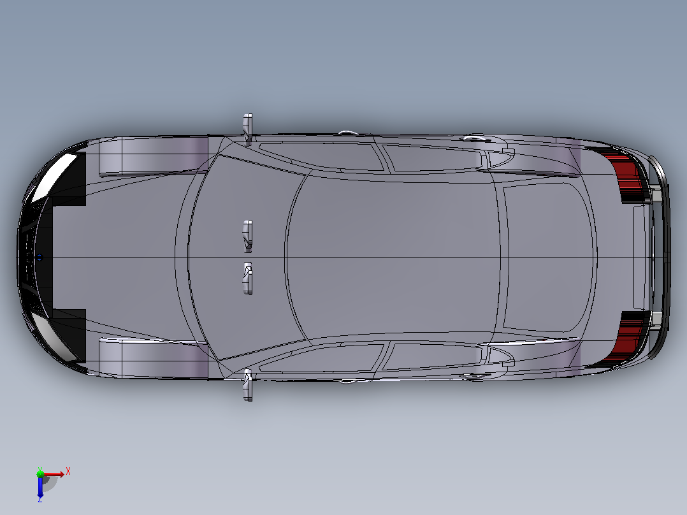
Task: Select the red tail light at the lower rear corner
Action: [627, 338]
